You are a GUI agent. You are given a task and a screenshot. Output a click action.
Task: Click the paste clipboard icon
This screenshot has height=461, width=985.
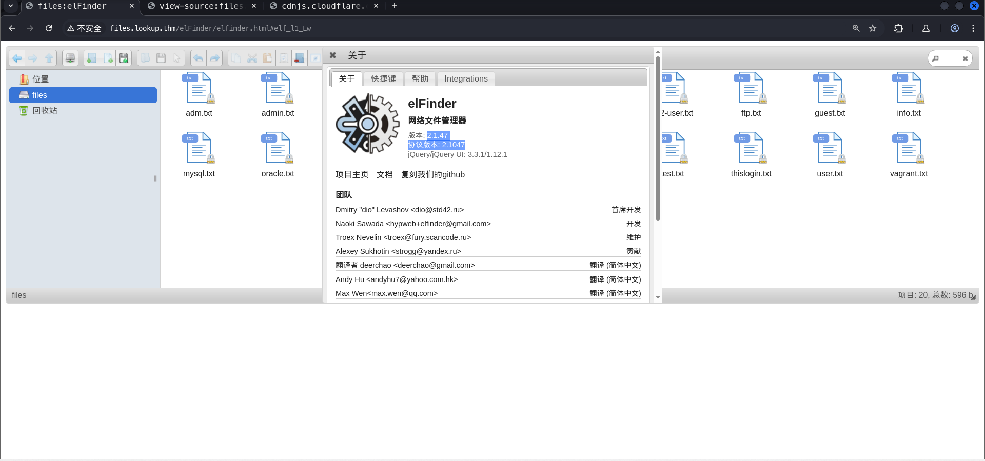coord(268,58)
